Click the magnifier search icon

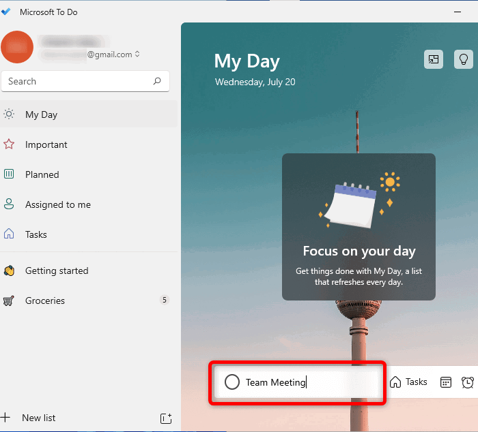(157, 81)
